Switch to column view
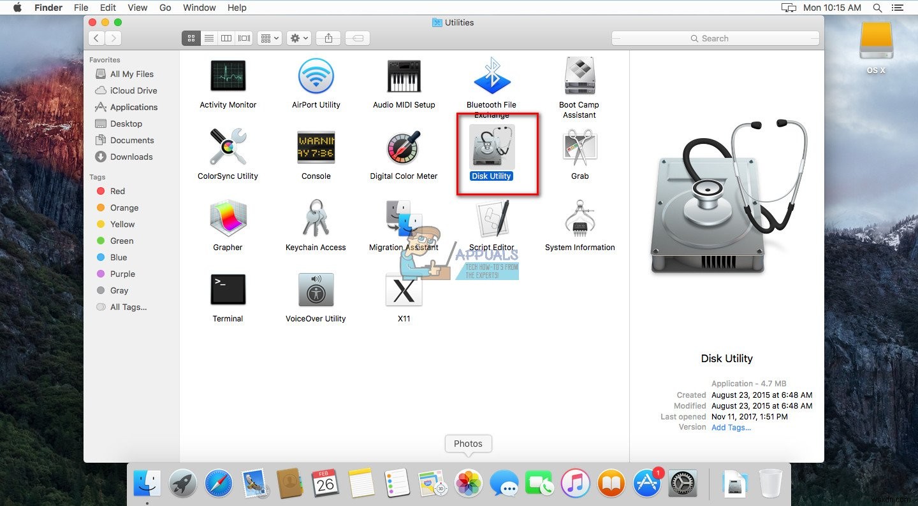The height and width of the screenshot is (506, 918). pyautogui.click(x=226, y=38)
